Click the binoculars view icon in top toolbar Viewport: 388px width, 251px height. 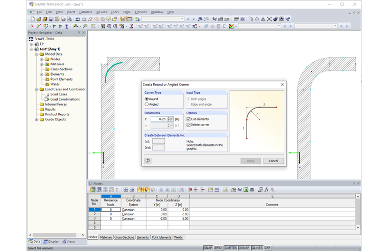(x=214, y=19)
